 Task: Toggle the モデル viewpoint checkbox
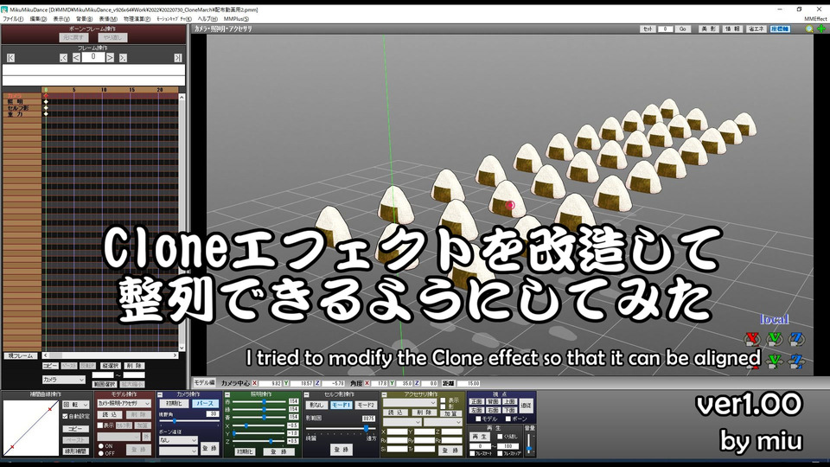[478, 419]
